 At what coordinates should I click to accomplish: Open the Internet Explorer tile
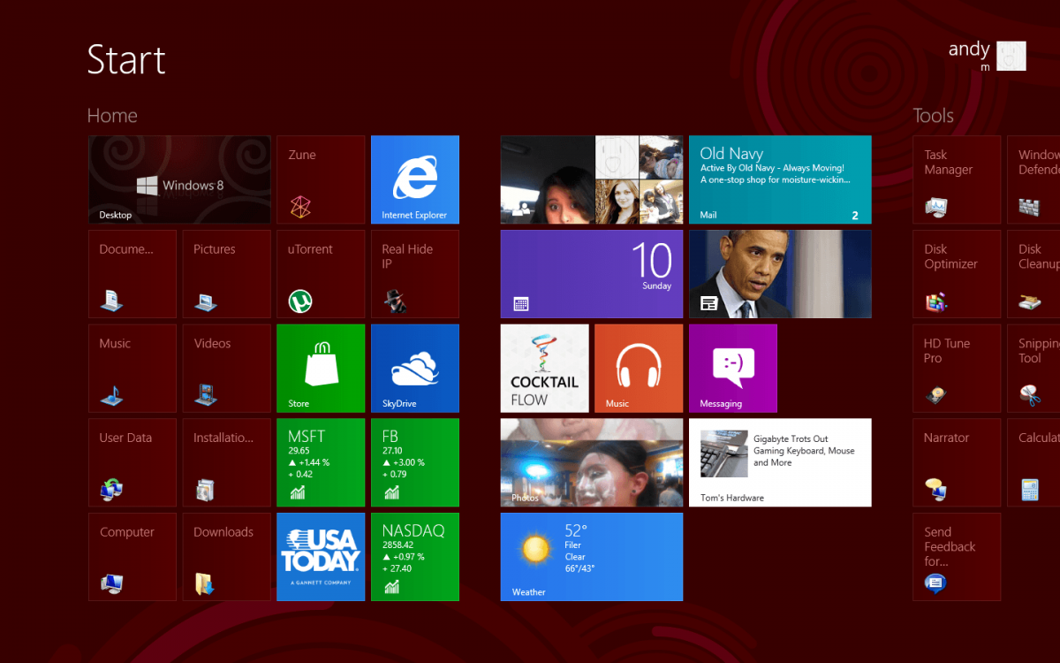[414, 179]
